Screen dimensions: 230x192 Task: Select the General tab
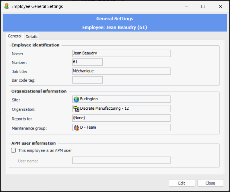15,36
